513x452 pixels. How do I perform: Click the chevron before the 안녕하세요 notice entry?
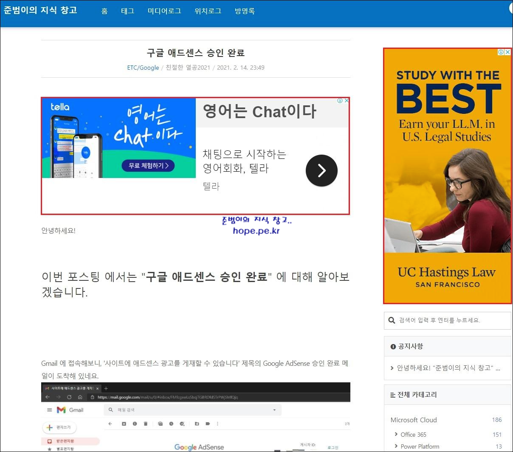(x=392, y=368)
